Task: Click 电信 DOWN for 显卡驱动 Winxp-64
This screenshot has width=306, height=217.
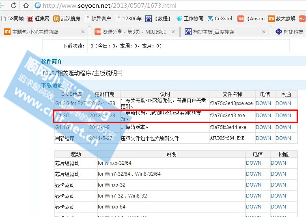Action: point(254,207)
